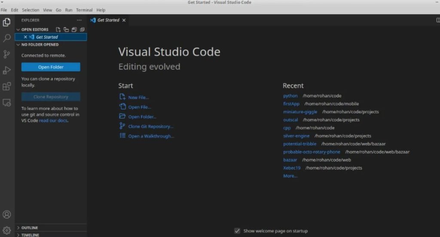Open the View menu
The height and width of the screenshot is (237, 440).
[47, 10]
